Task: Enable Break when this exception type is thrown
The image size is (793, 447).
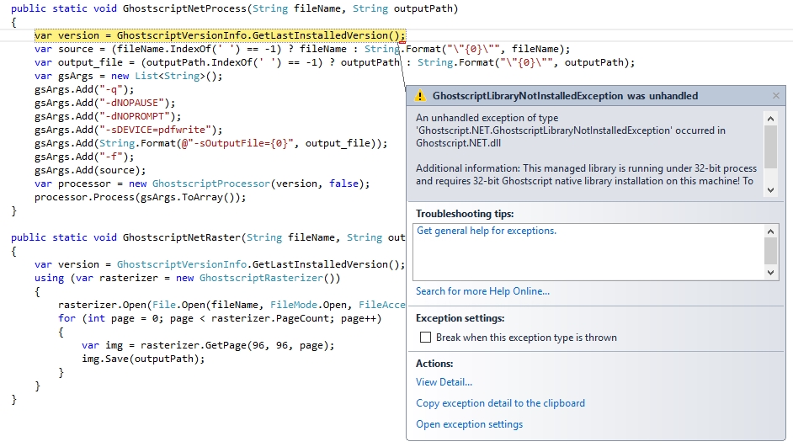Action: pyautogui.click(x=425, y=338)
